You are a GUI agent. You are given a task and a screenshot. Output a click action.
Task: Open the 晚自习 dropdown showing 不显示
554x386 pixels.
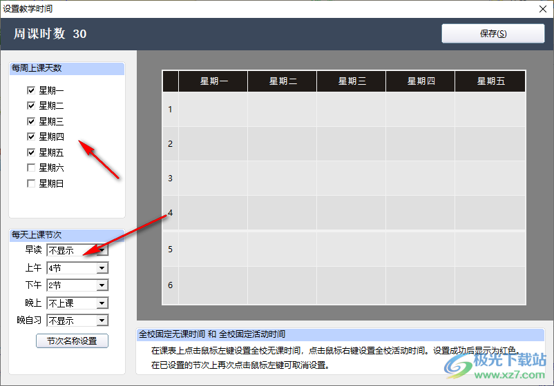pyautogui.click(x=77, y=321)
